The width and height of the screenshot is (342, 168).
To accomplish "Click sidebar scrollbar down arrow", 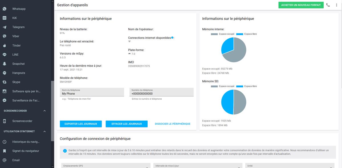I will point(52,166).
